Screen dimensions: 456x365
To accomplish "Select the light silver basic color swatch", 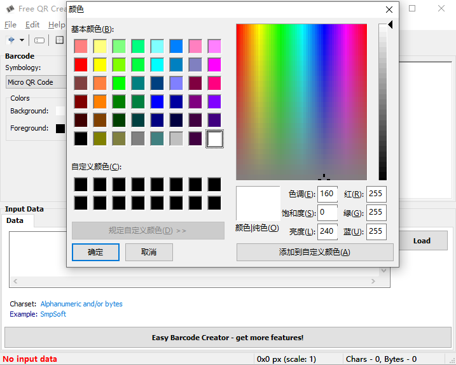I will (176, 139).
